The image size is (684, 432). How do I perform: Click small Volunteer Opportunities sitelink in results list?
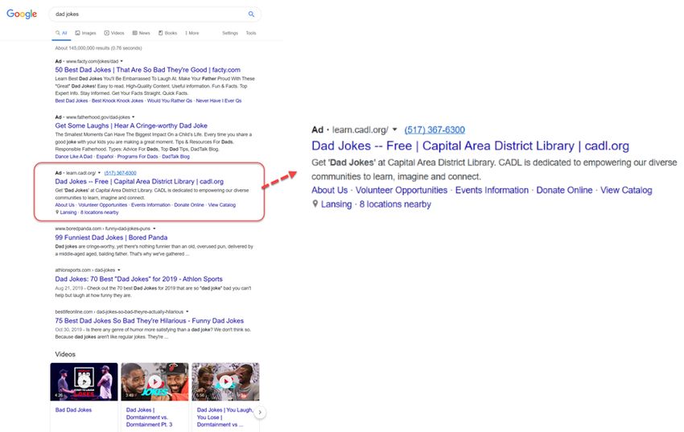pyautogui.click(x=102, y=205)
